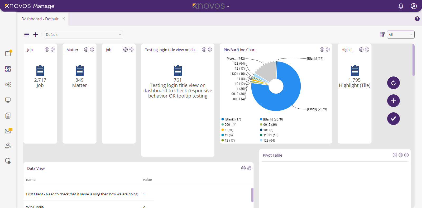The image size is (422, 208).
Task: Click the grid layout icon beside the All dropdown
Action: (382, 35)
